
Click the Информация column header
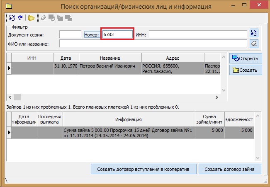pyautogui.click(x=129, y=119)
